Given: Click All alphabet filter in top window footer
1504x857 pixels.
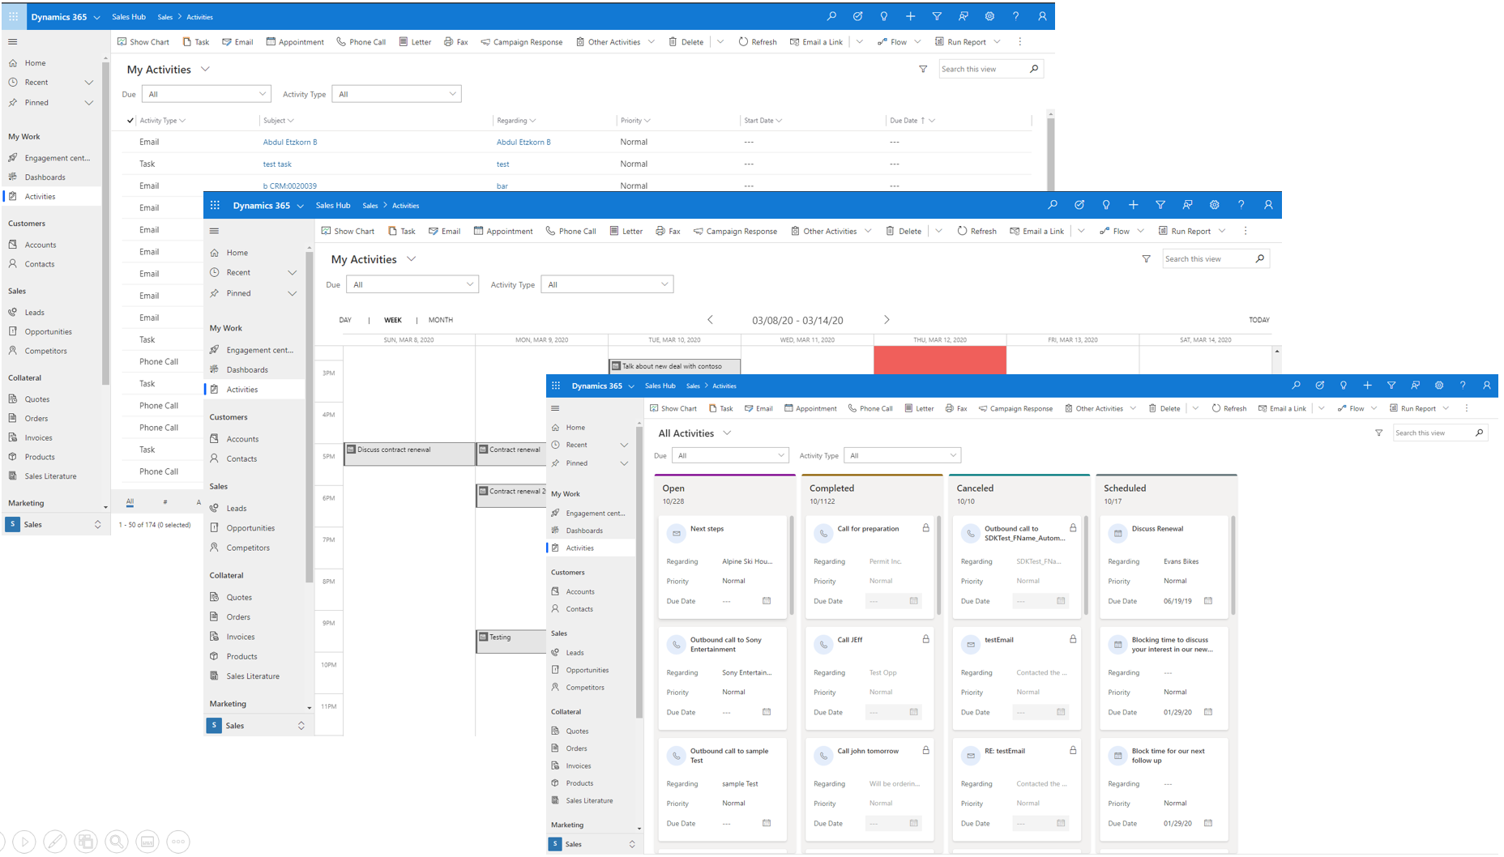Looking at the screenshot, I should click(x=130, y=502).
